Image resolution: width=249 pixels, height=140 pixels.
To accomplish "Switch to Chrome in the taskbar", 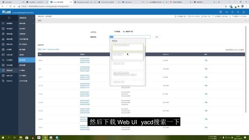I will [45, 138].
